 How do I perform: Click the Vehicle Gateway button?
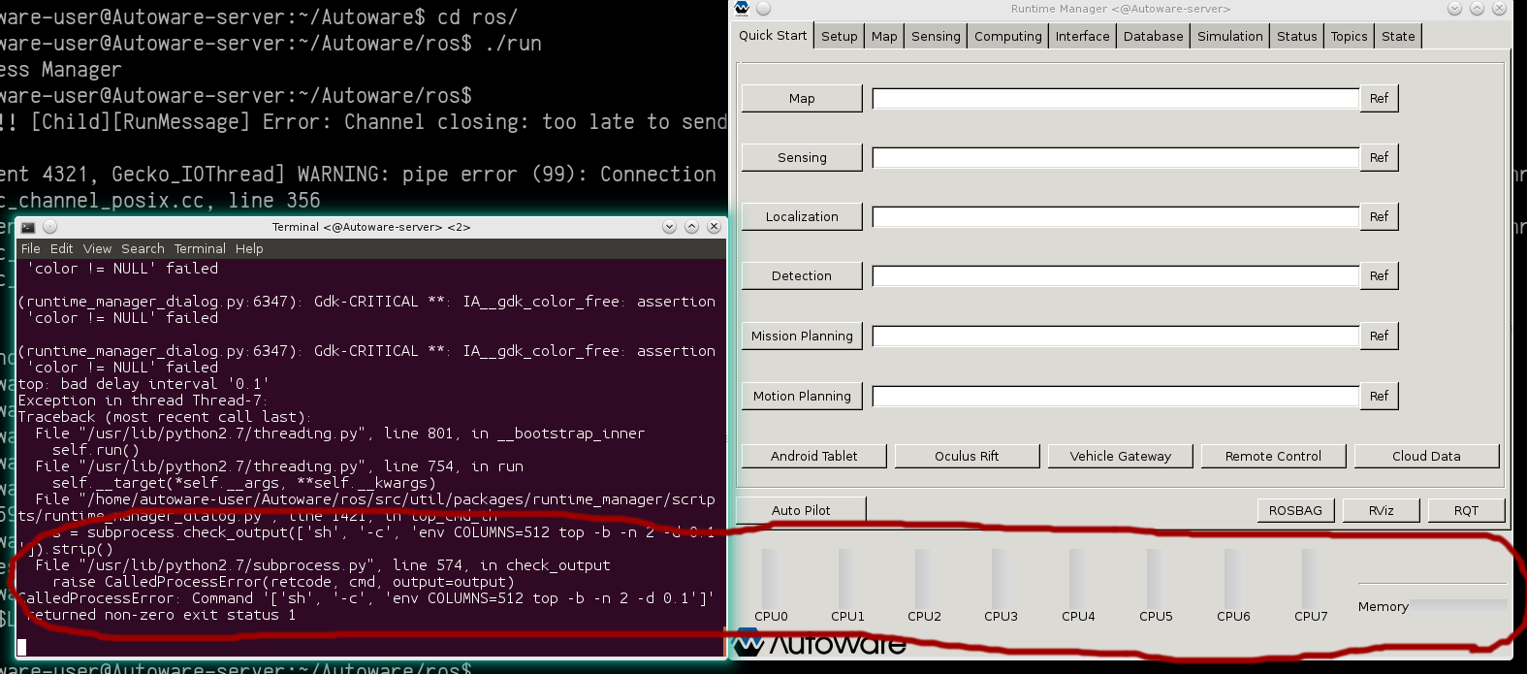[1120, 457]
